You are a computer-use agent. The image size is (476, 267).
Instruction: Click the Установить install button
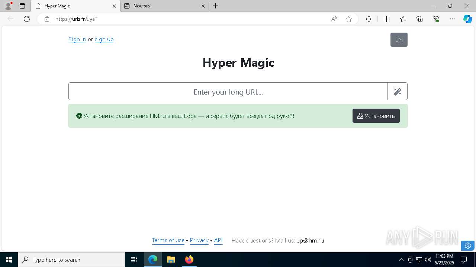click(x=376, y=116)
